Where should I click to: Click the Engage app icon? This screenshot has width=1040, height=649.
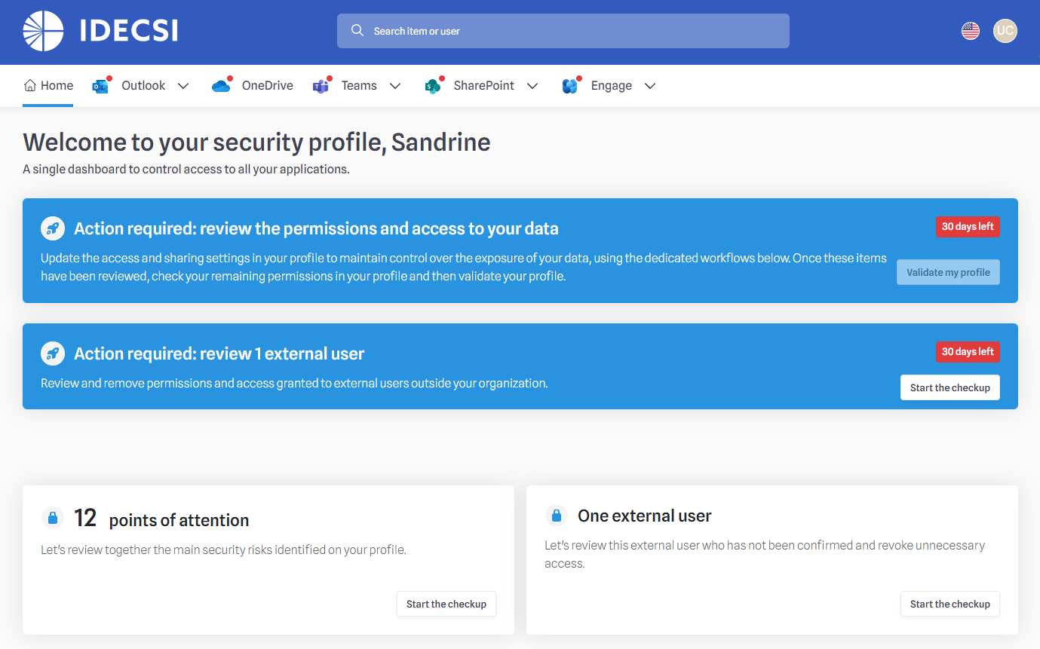coord(570,86)
